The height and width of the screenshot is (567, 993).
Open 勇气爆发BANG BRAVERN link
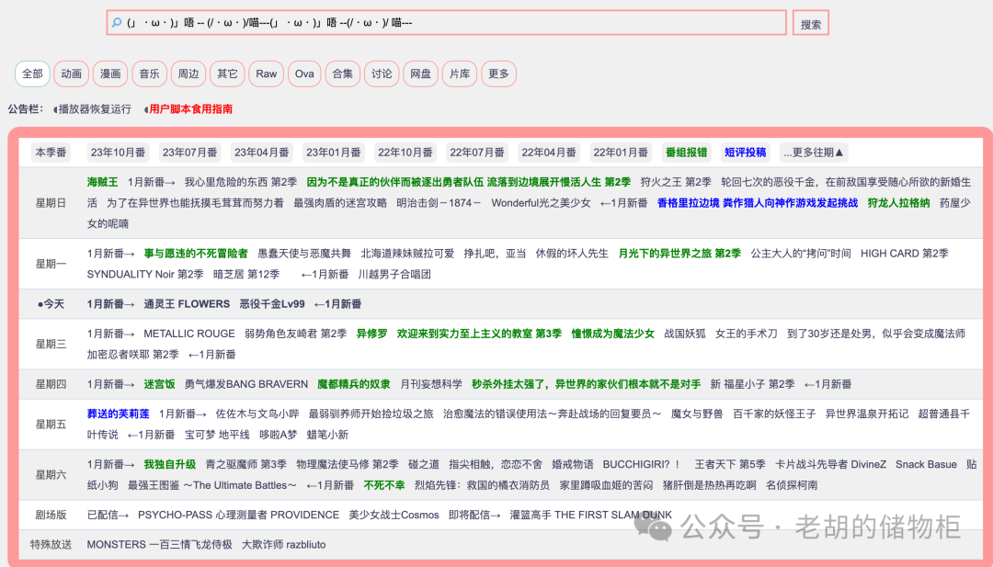click(246, 385)
